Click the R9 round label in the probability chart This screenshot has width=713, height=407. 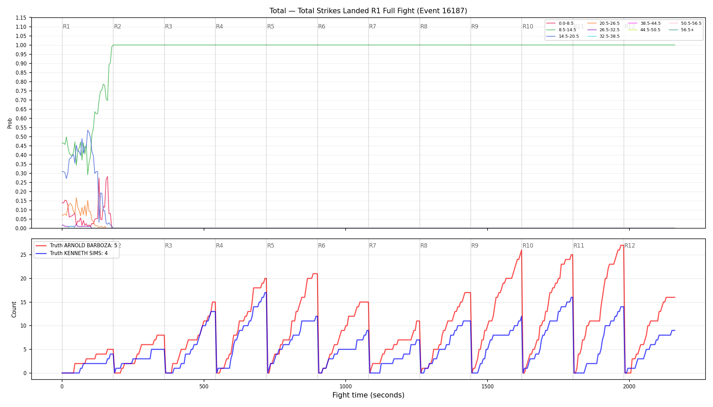pos(475,26)
